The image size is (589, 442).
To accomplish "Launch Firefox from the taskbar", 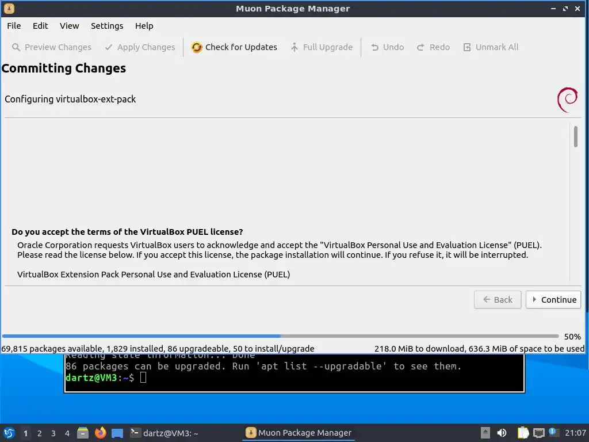I will tap(100, 433).
